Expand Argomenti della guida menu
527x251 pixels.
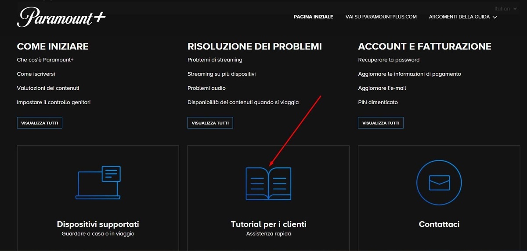(x=463, y=17)
